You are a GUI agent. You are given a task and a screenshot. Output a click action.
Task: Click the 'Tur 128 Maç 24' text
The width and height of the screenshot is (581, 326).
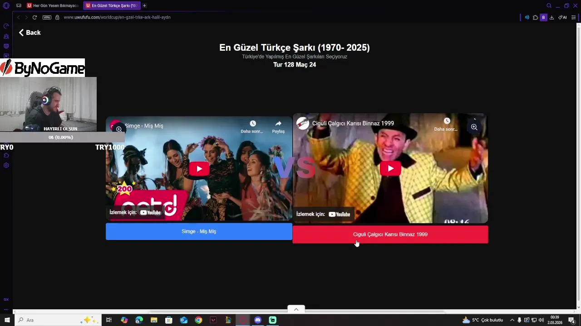click(x=295, y=65)
